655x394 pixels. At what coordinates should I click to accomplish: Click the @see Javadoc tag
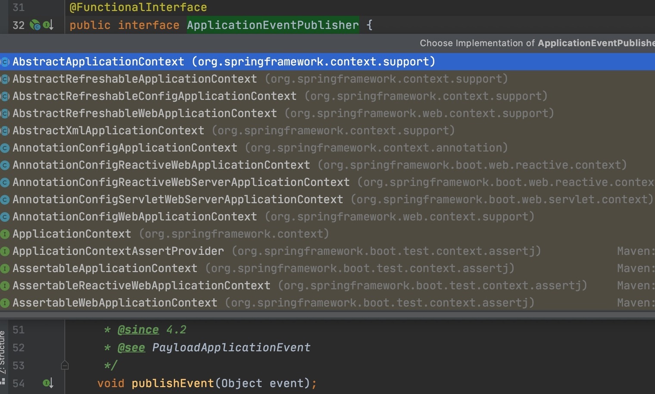pos(131,347)
